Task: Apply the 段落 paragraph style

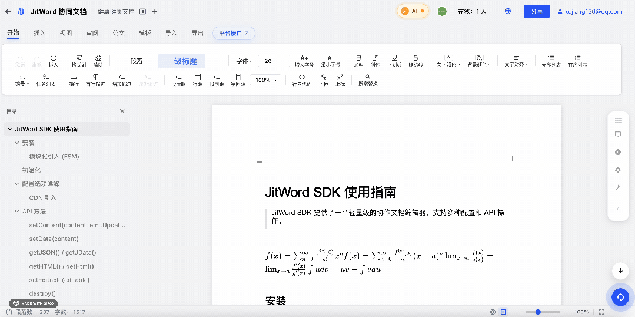Action: 137,61
